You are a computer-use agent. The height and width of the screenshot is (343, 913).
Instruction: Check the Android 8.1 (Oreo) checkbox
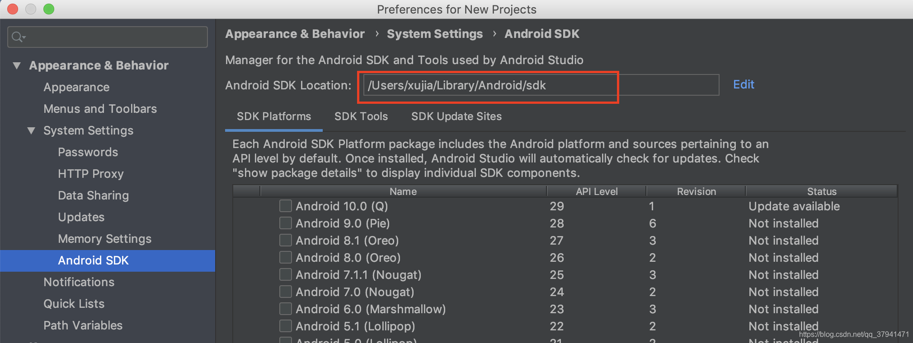(x=286, y=240)
